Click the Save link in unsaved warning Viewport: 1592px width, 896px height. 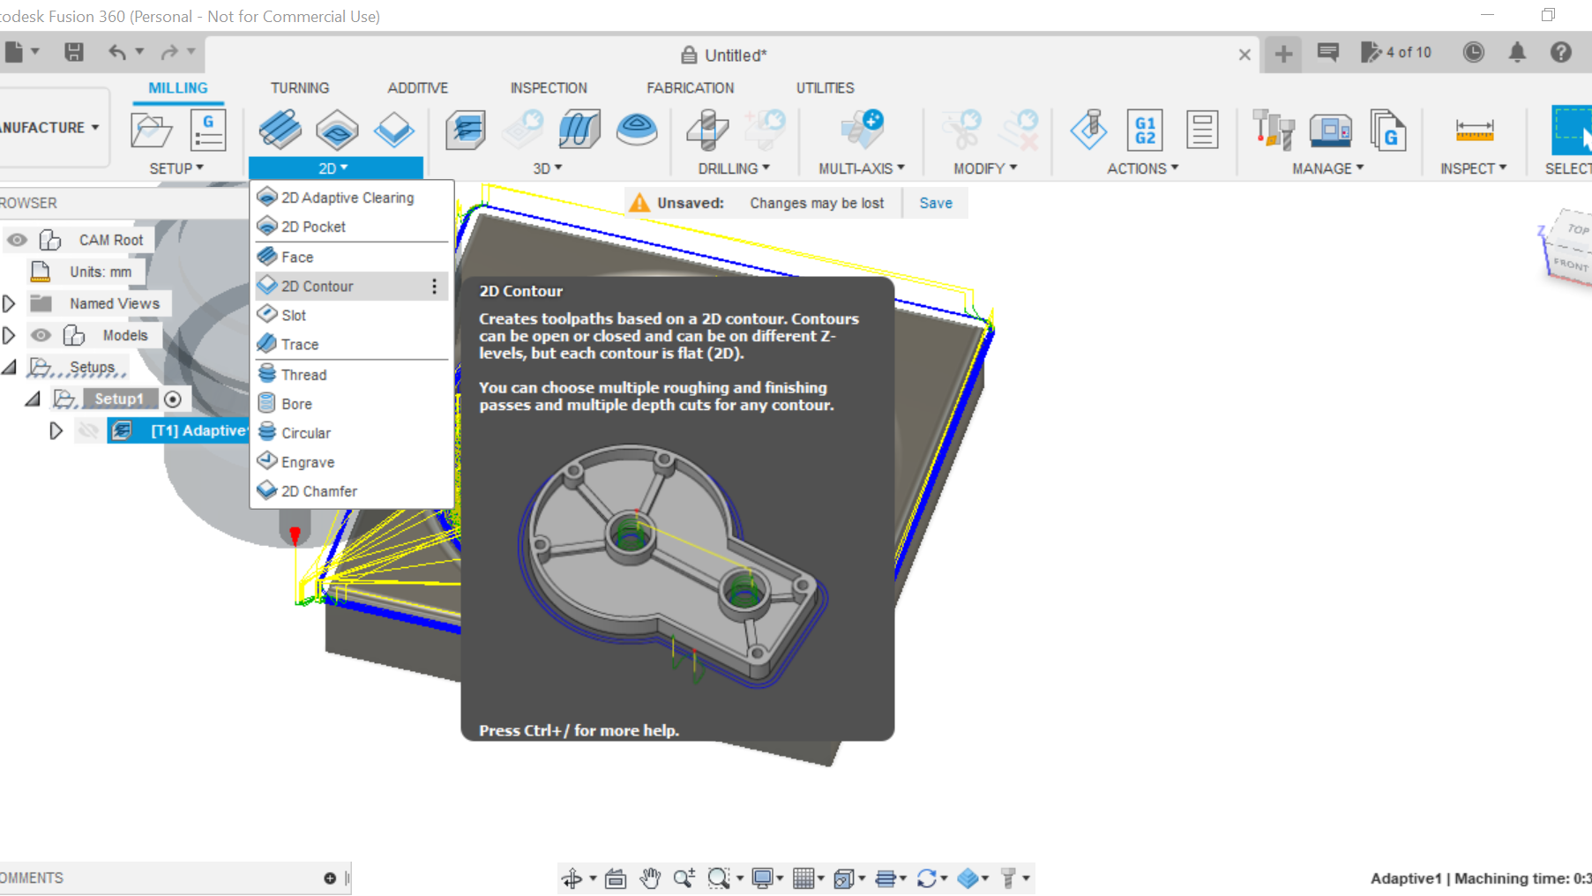936,203
